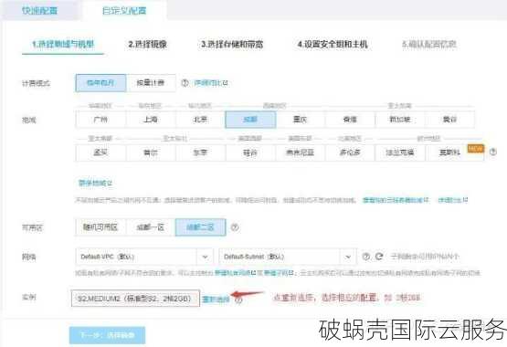Click help icon next to billing mode
The image size is (507, 347).
[185, 83]
